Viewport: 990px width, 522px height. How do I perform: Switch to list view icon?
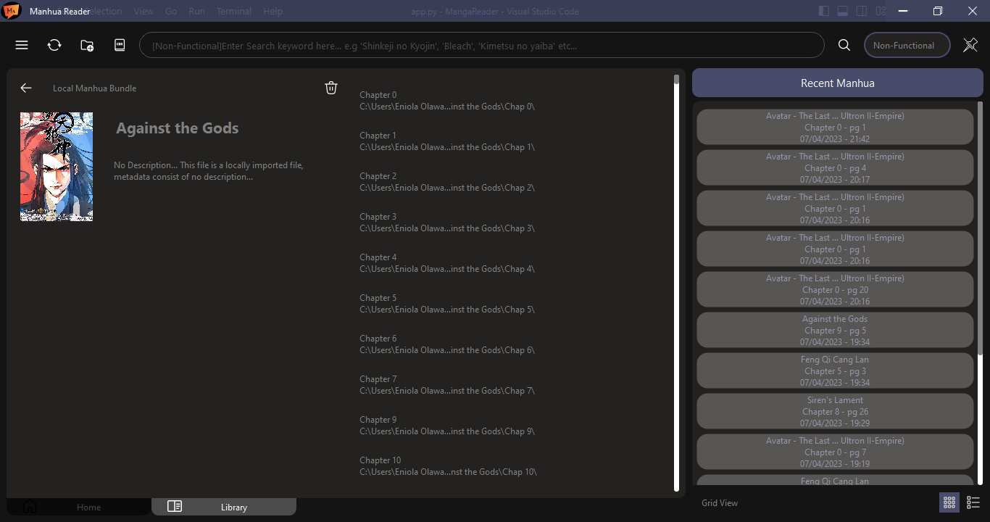pyautogui.click(x=973, y=502)
